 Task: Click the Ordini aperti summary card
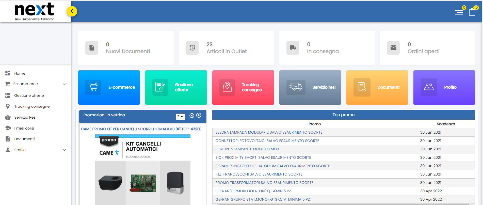tap(428, 48)
